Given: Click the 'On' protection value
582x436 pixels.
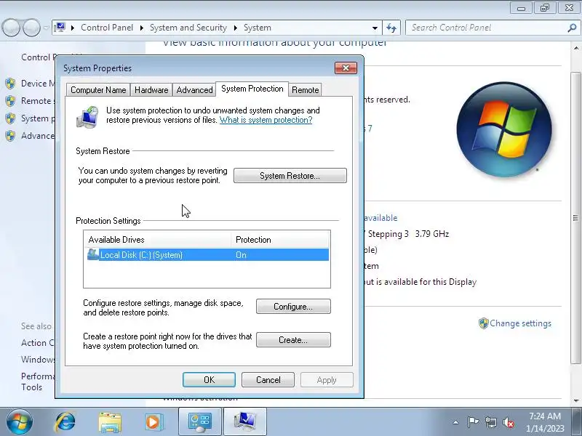Looking at the screenshot, I should [x=241, y=255].
